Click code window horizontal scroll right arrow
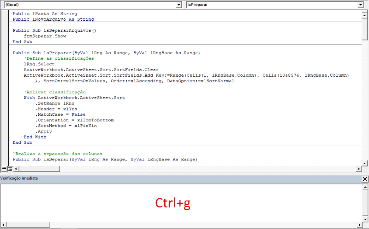Screen dimensions: 369x229 (x=359, y=169)
